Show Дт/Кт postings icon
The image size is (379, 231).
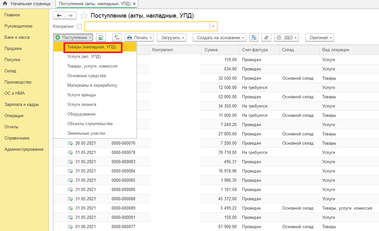click(117, 38)
